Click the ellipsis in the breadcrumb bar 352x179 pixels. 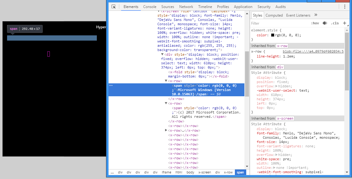click(x=112, y=172)
